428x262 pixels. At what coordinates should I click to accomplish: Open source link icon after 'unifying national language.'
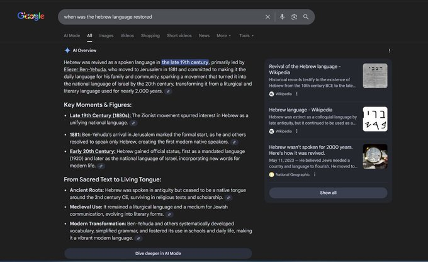(133, 123)
